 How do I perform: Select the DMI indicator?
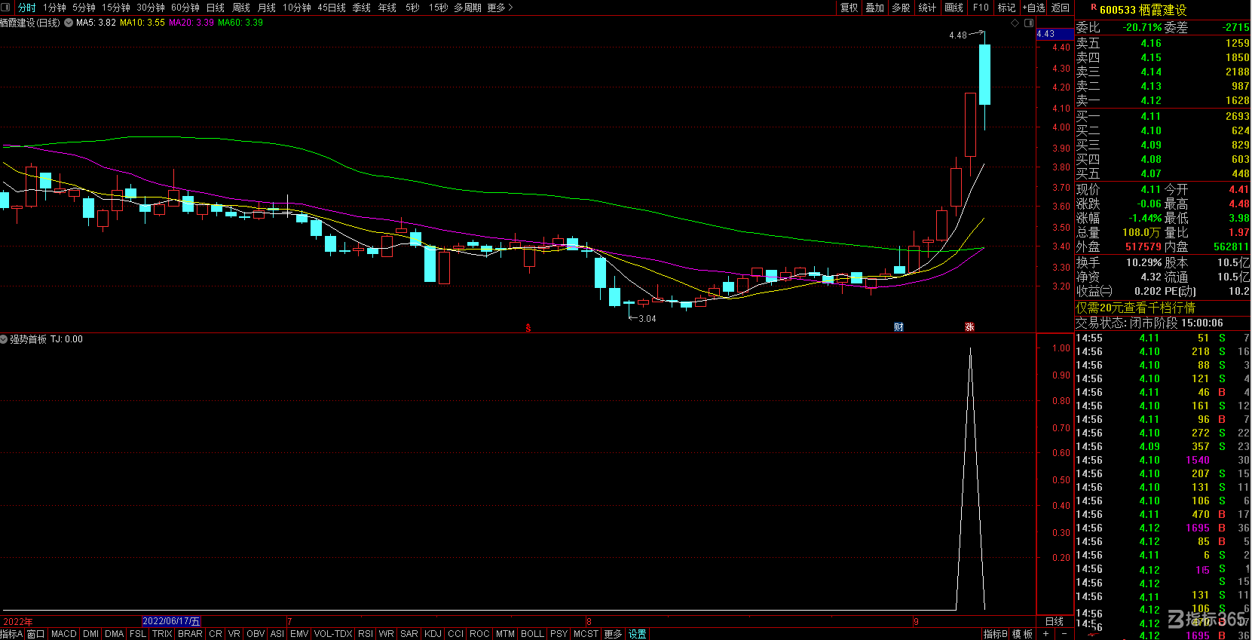tap(91, 634)
